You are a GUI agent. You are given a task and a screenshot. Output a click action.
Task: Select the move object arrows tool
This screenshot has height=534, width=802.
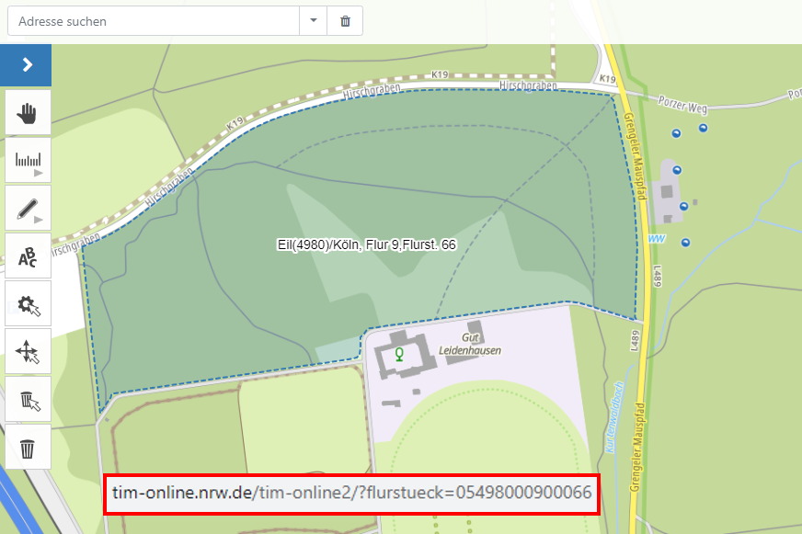pos(28,352)
